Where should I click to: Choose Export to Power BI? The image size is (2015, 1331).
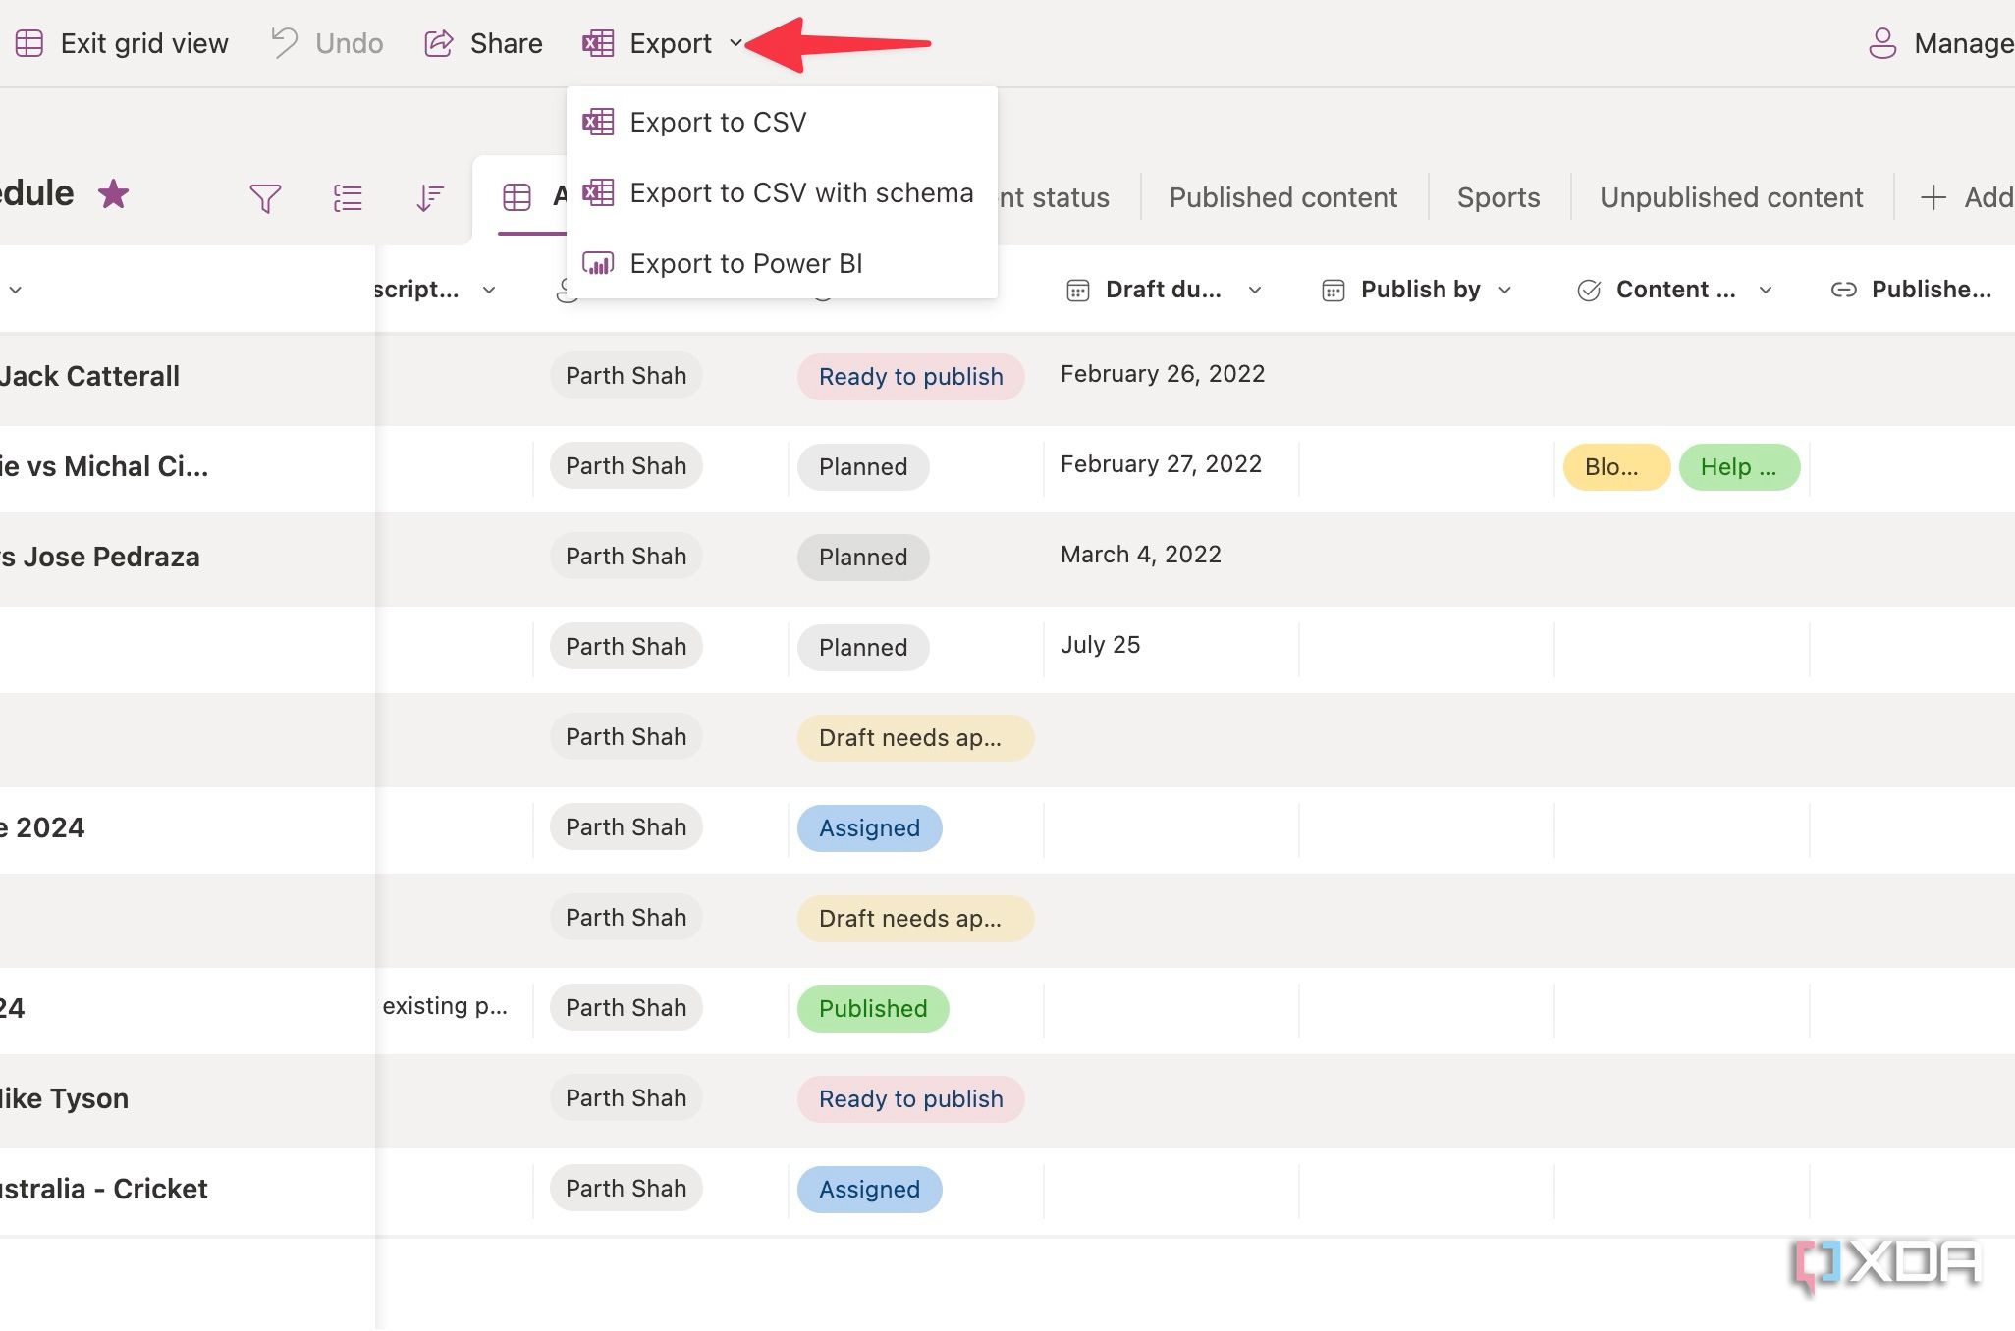[746, 263]
